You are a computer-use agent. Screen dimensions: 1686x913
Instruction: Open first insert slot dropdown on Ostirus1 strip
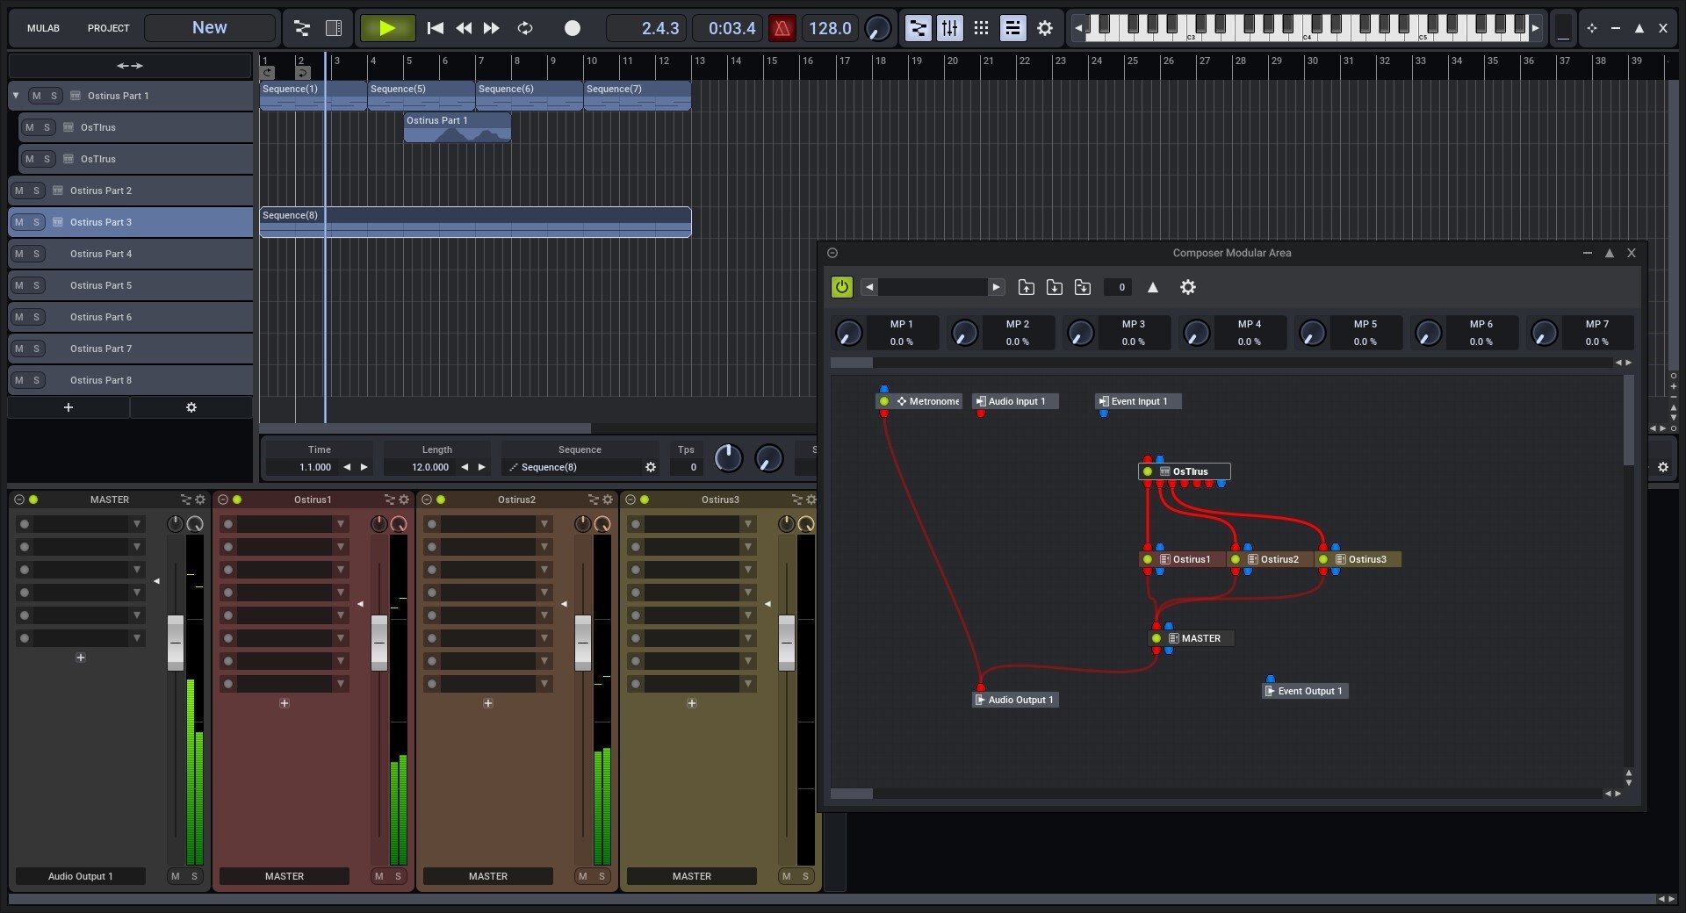(x=341, y=524)
